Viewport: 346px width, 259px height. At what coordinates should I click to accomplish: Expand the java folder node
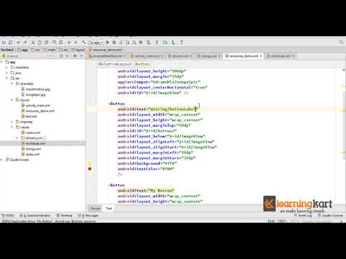tap(6, 73)
